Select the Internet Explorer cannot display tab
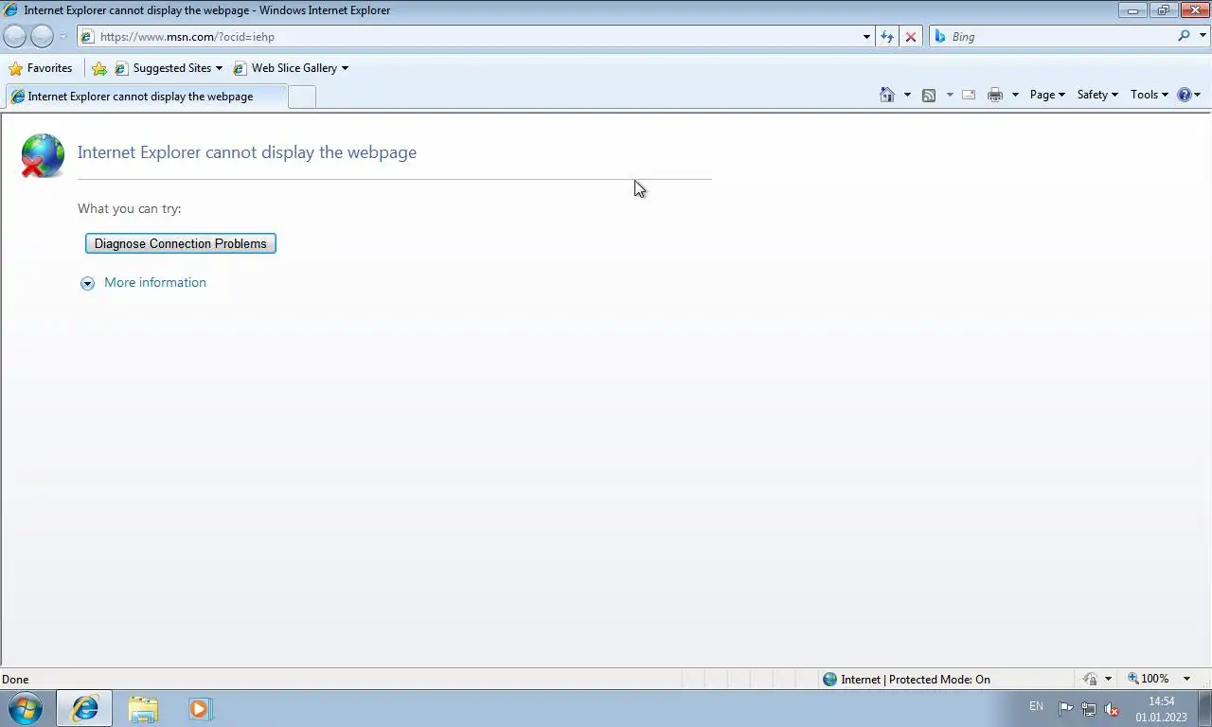Viewport: 1212px width, 727px height. pos(145,97)
